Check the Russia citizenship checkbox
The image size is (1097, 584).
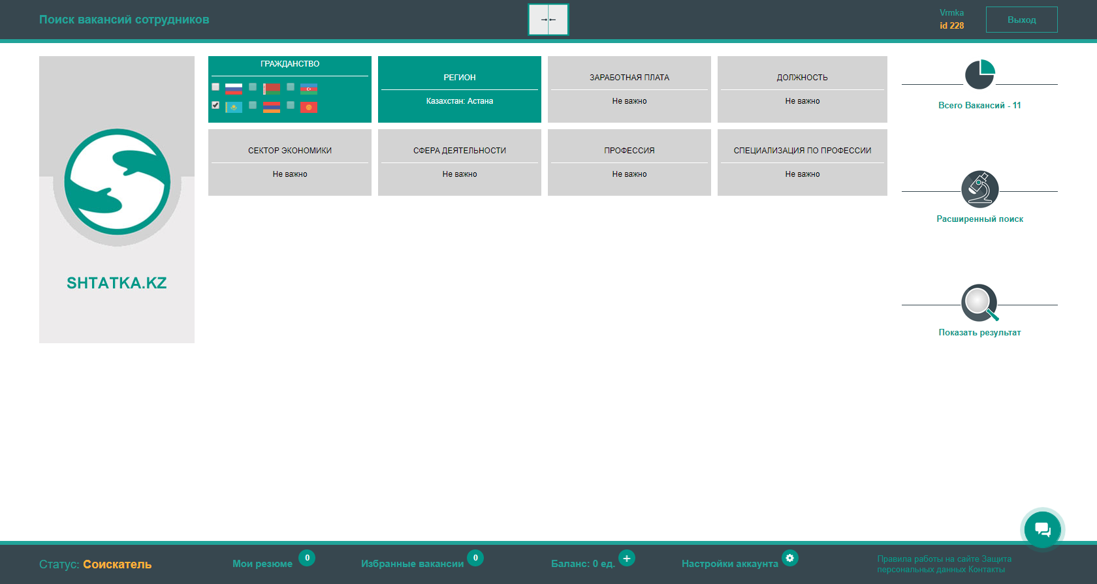(x=215, y=87)
